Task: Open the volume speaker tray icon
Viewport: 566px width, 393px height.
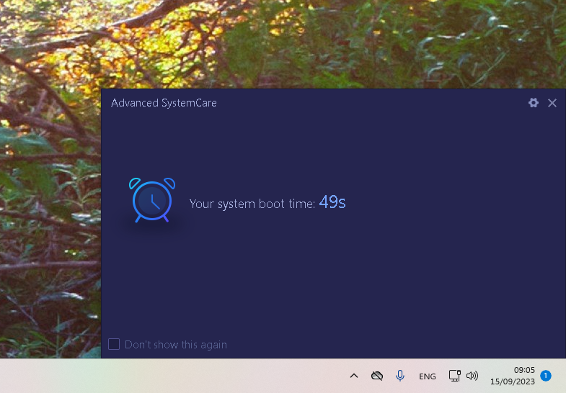Action: [x=472, y=376]
